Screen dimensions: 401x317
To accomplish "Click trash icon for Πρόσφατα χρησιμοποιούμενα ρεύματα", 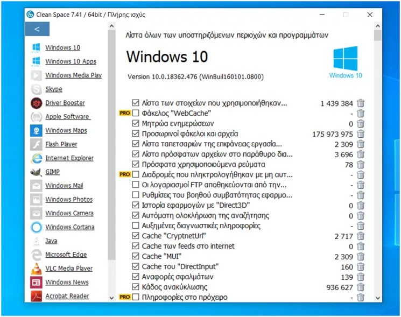I will (x=361, y=164).
